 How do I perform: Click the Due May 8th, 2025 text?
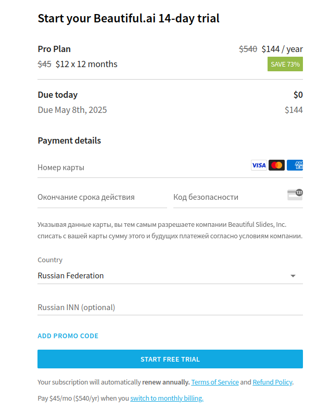72,110
